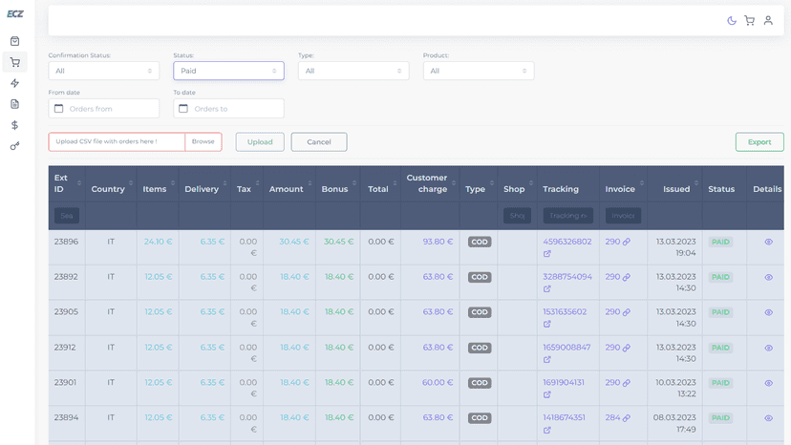Click the Invoice column filter box

click(x=623, y=216)
